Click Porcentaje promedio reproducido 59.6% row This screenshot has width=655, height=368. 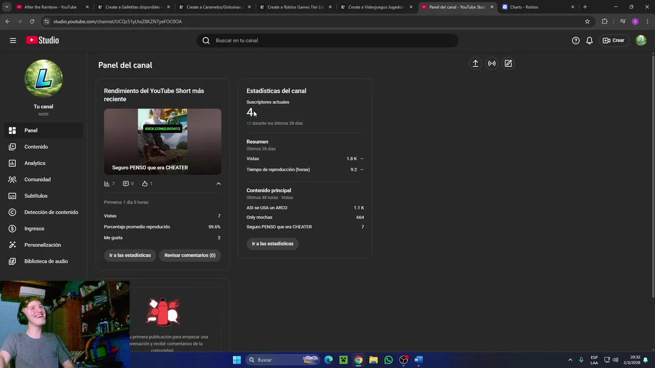tap(162, 226)
